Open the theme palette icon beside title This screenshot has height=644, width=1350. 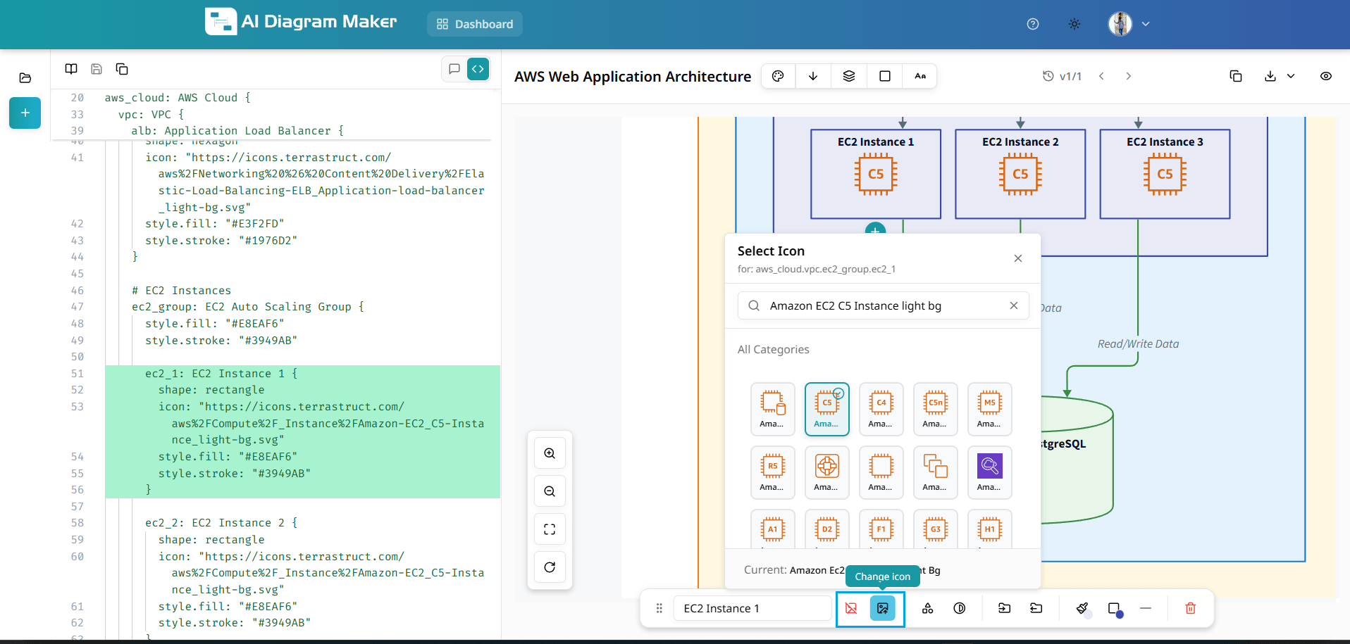pos(778,76)
